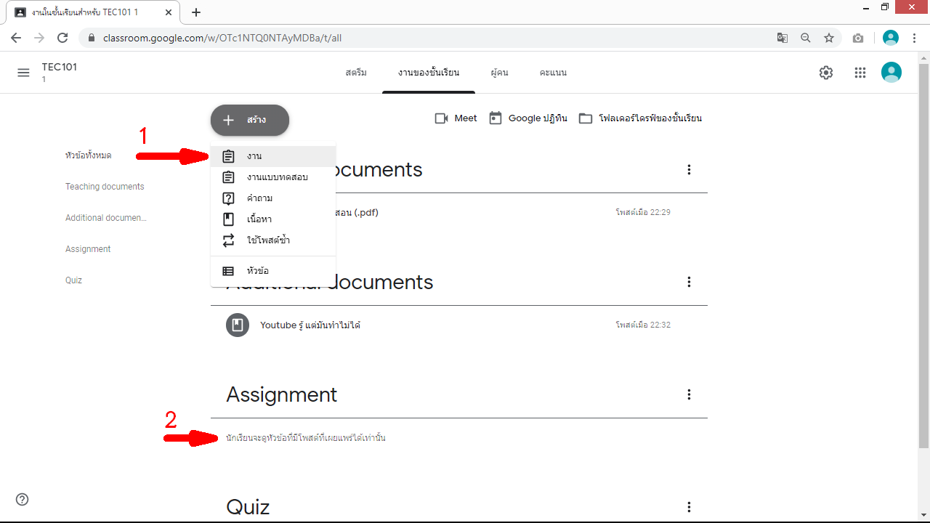Choose หัวข้อ (Topic) in create menu
930x523 pixels.
click(257, 271)
